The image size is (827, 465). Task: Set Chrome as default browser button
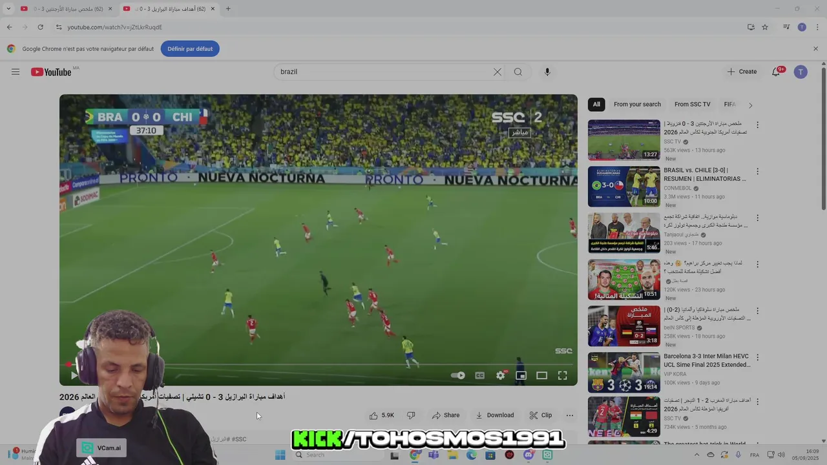click(x=190, y=48)
